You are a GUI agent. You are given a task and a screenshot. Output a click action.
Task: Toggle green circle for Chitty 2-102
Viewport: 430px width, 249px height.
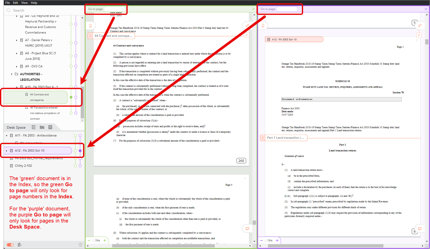pos(75,166)
